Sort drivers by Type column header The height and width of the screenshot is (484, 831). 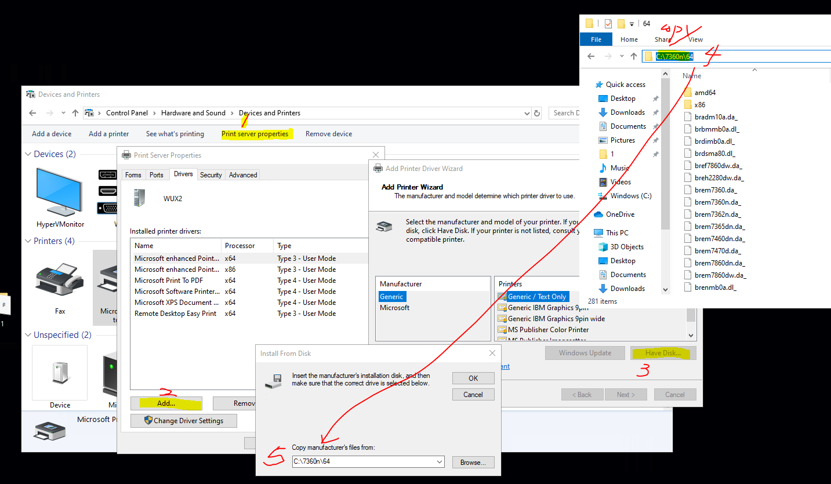321,246
